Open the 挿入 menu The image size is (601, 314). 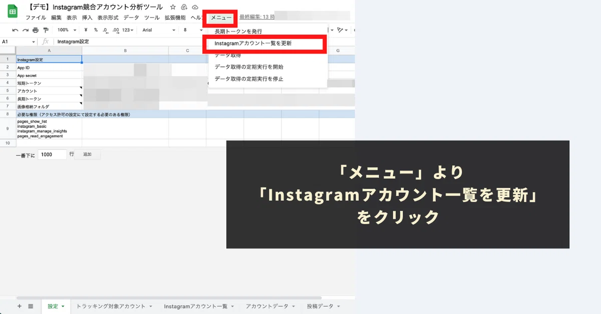[x=87, y=17]
